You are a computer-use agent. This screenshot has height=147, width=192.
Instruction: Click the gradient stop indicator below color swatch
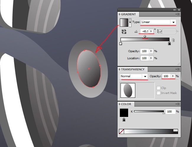click(124, 120)
